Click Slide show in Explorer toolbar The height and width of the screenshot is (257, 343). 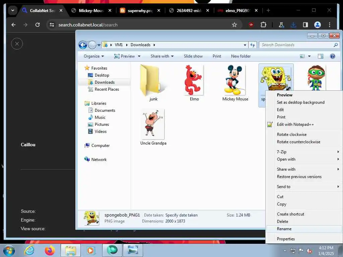click(193, 56)
